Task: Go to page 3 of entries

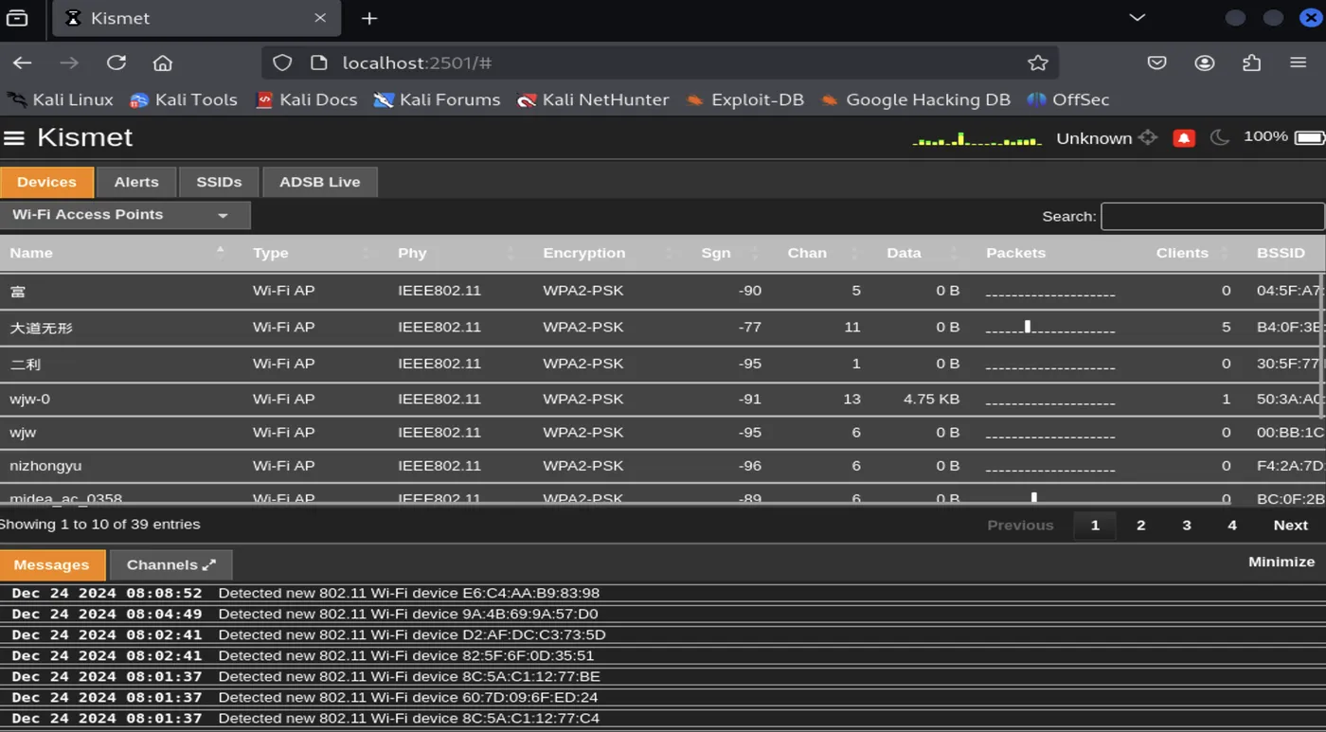Action: coord(1186,526)
